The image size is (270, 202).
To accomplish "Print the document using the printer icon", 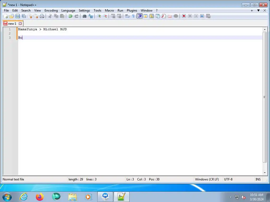I will 42,16.
